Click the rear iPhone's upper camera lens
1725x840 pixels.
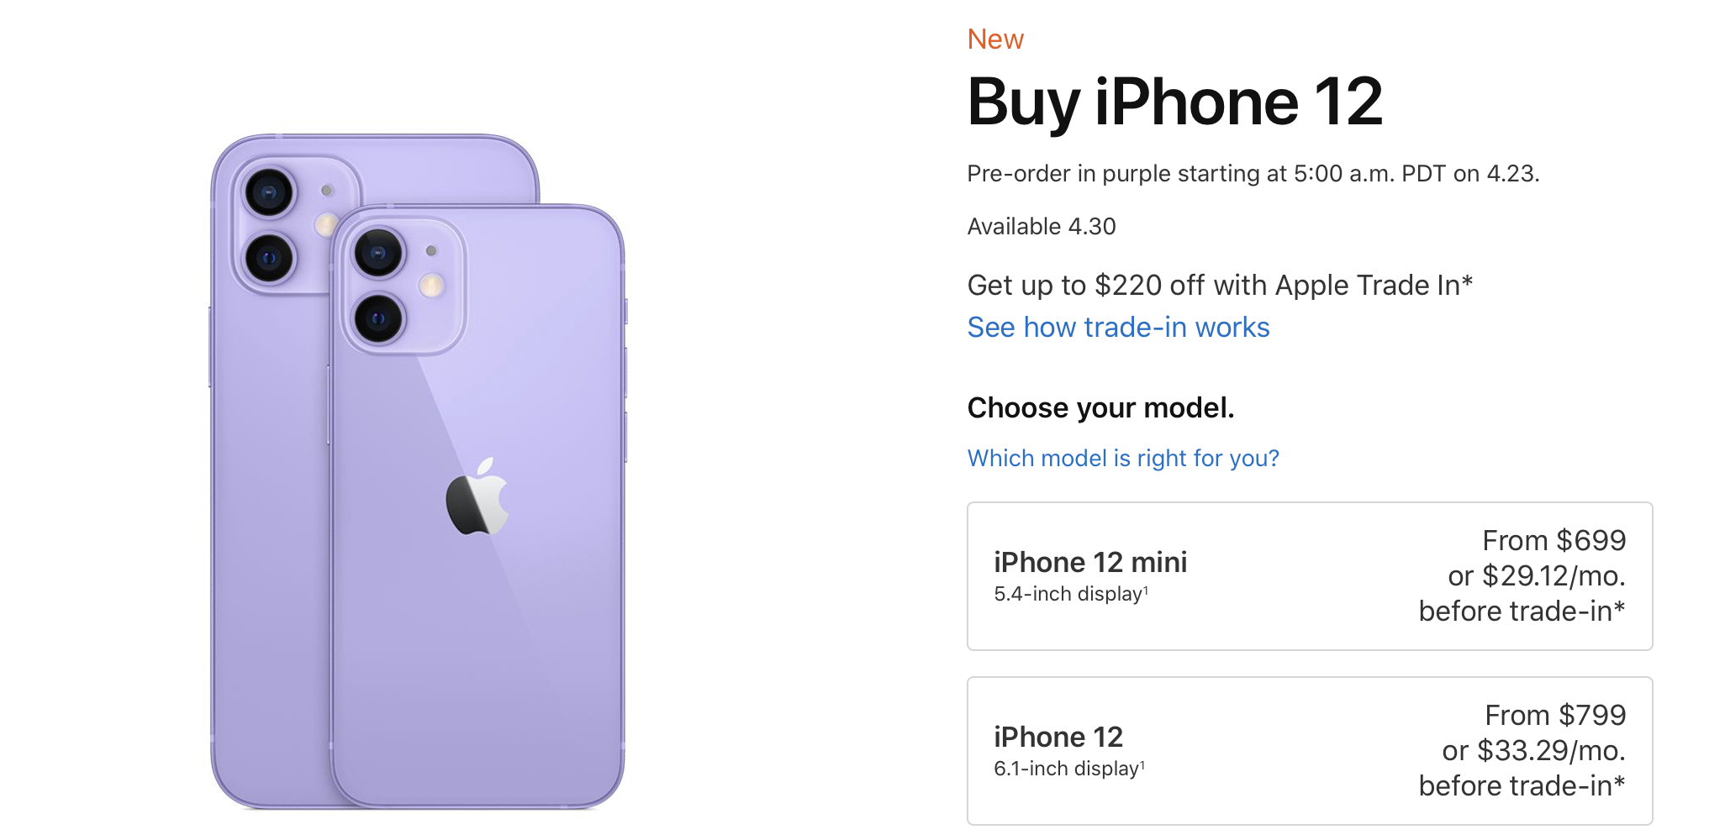tap(269, 192)
